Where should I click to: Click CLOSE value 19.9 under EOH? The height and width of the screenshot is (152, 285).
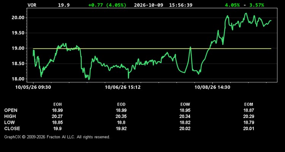click(58, 128)
